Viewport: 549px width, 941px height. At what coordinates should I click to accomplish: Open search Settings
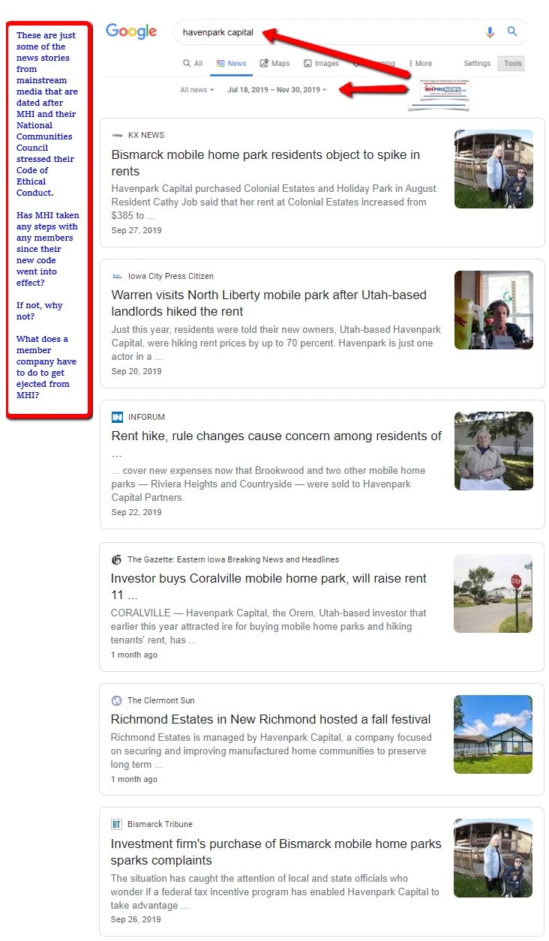pyautogui.click(x=477, y=64)
